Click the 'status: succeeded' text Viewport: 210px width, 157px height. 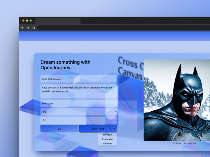[184, 143]
